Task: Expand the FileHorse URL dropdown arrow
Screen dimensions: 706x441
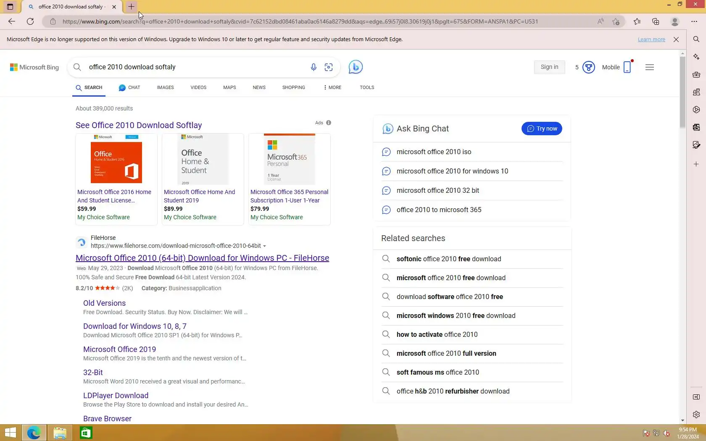Action: click(264, 246)
